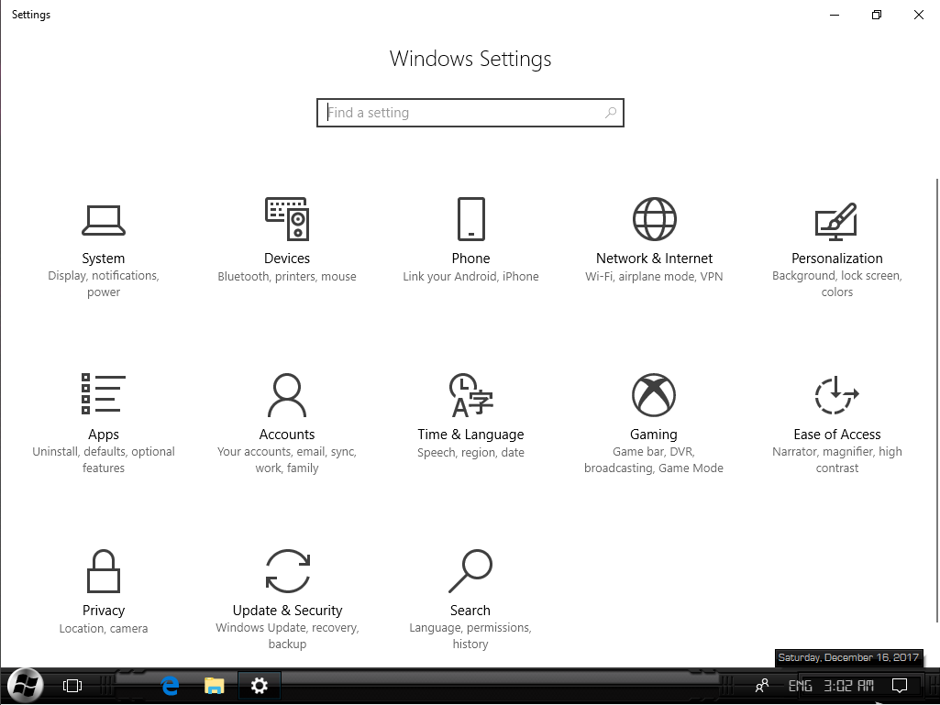The image size is (940, 705).
Task: Open the System laptop icon
Action: pos(103,220)
